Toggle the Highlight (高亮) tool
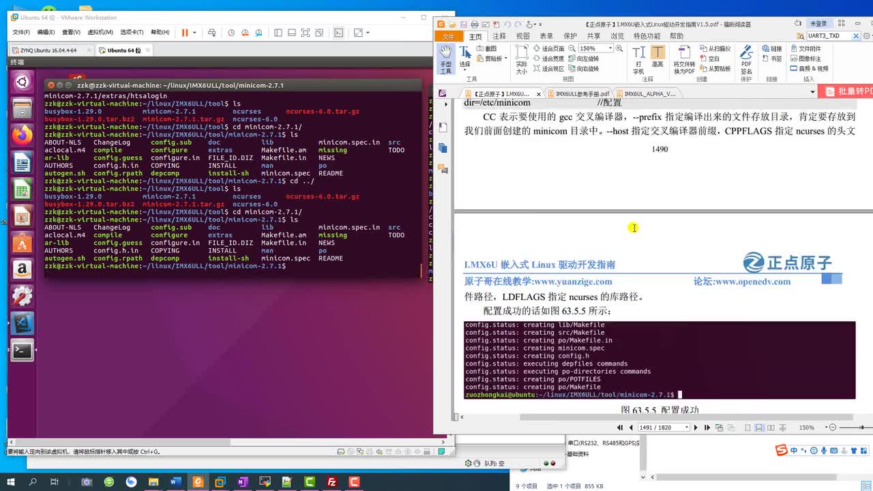The image size is (873, 491). pos(657,57)
